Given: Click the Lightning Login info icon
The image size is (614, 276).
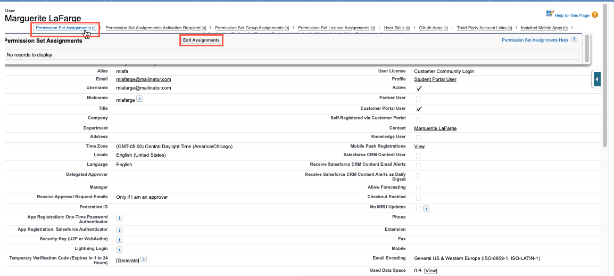Looking at the screenshot, I should coord(119,249).
